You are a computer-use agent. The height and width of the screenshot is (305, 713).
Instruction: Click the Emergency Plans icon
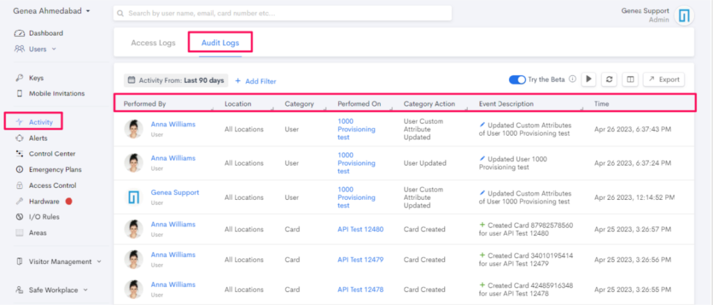point(19,169)
